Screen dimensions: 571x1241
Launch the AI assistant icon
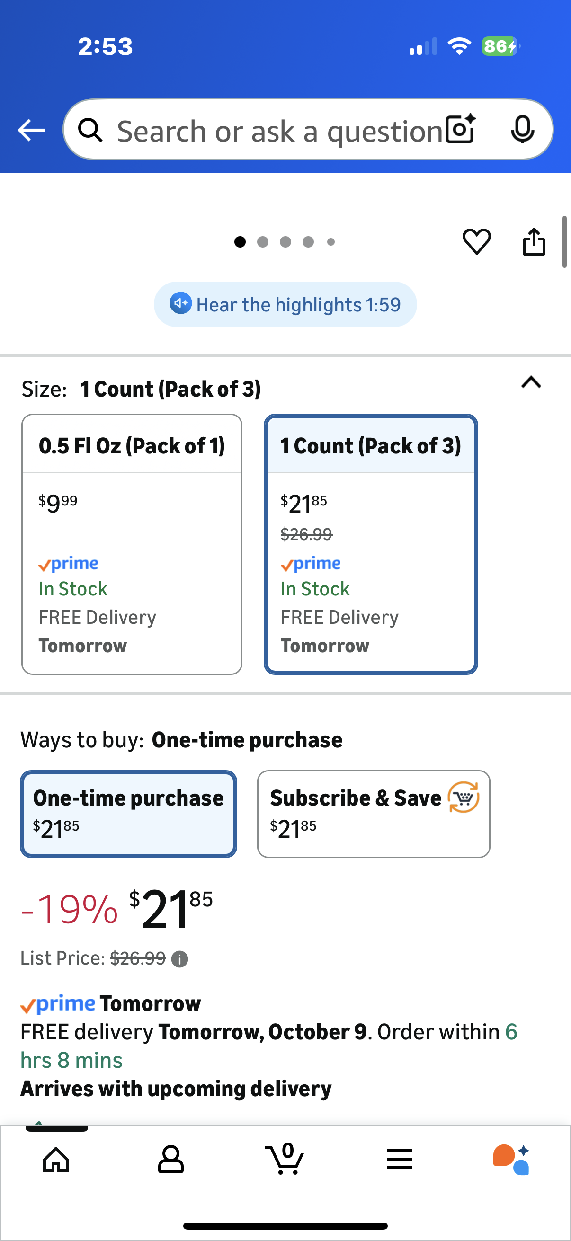(x=512, y=1159)
